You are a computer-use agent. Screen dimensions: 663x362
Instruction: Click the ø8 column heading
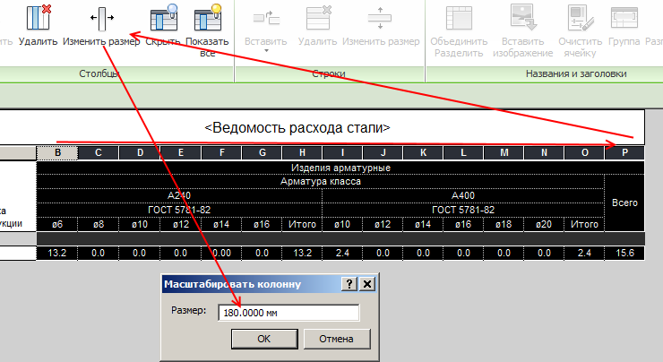98,224
